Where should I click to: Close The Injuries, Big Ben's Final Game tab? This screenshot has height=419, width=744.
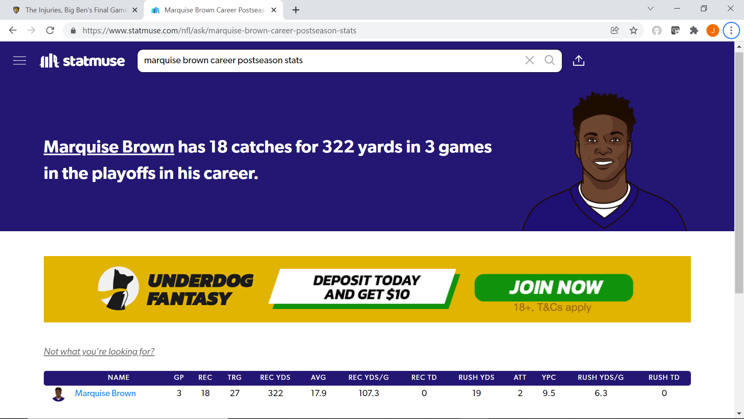tap(135, 10)
